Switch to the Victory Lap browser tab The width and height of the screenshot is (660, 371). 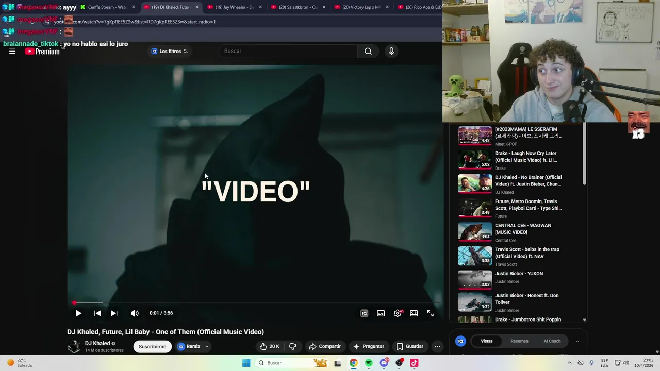pyautogui.click(x=361, y=7)
